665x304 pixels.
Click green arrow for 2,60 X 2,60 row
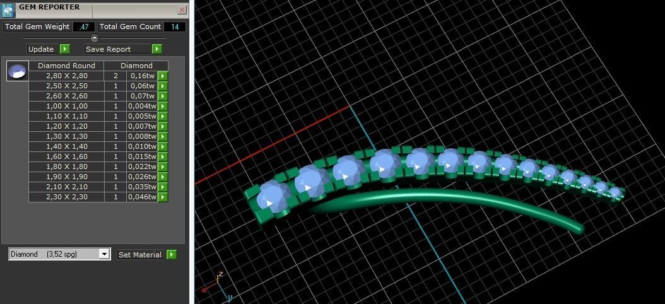coord(162,96)
